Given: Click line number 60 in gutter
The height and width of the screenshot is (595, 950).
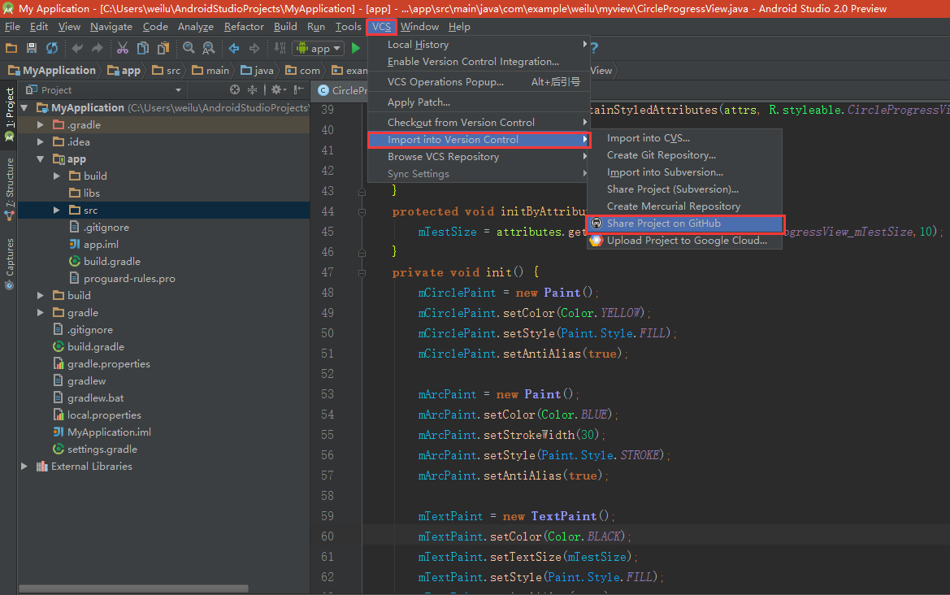Looking at the screenshot, I should (328, 536).
